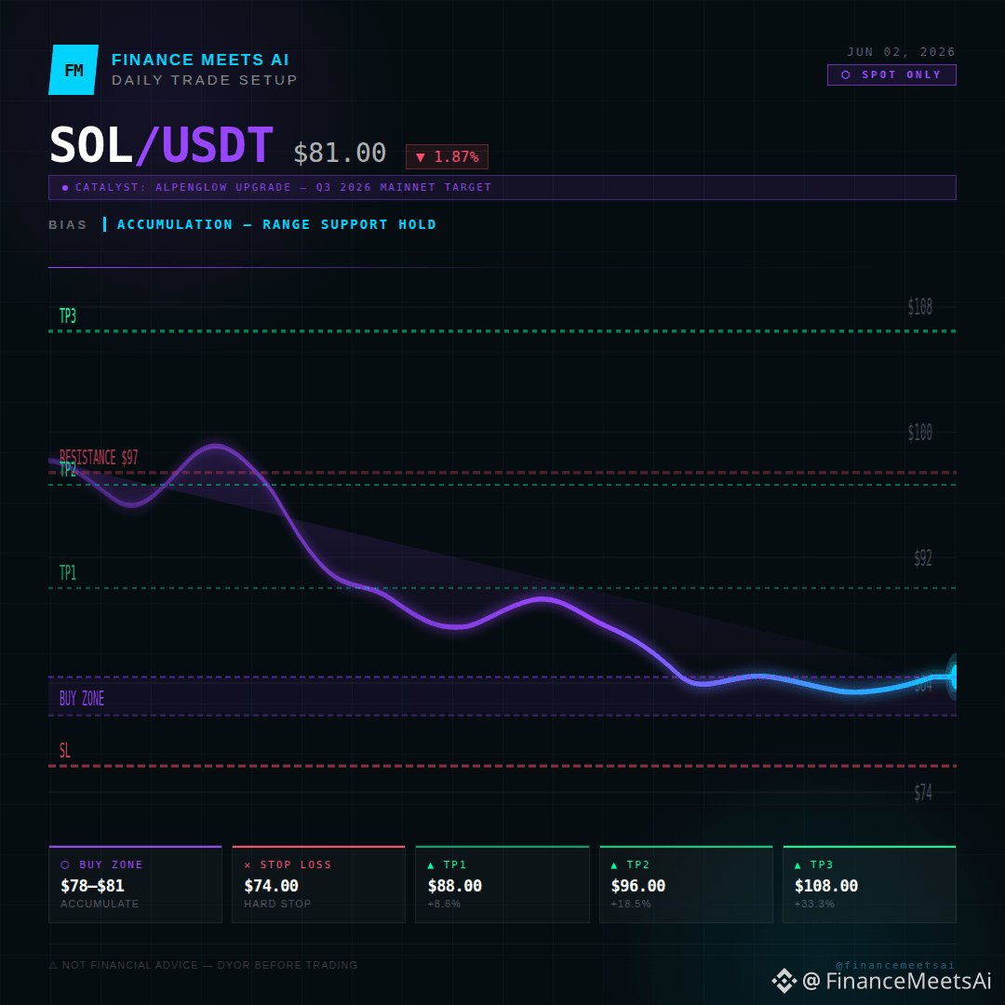Click the ACCUMULATION — RANGE SUPPORT HOLD text
The height and width of the screenshot is (1005, 1005).
click(276, 224)
